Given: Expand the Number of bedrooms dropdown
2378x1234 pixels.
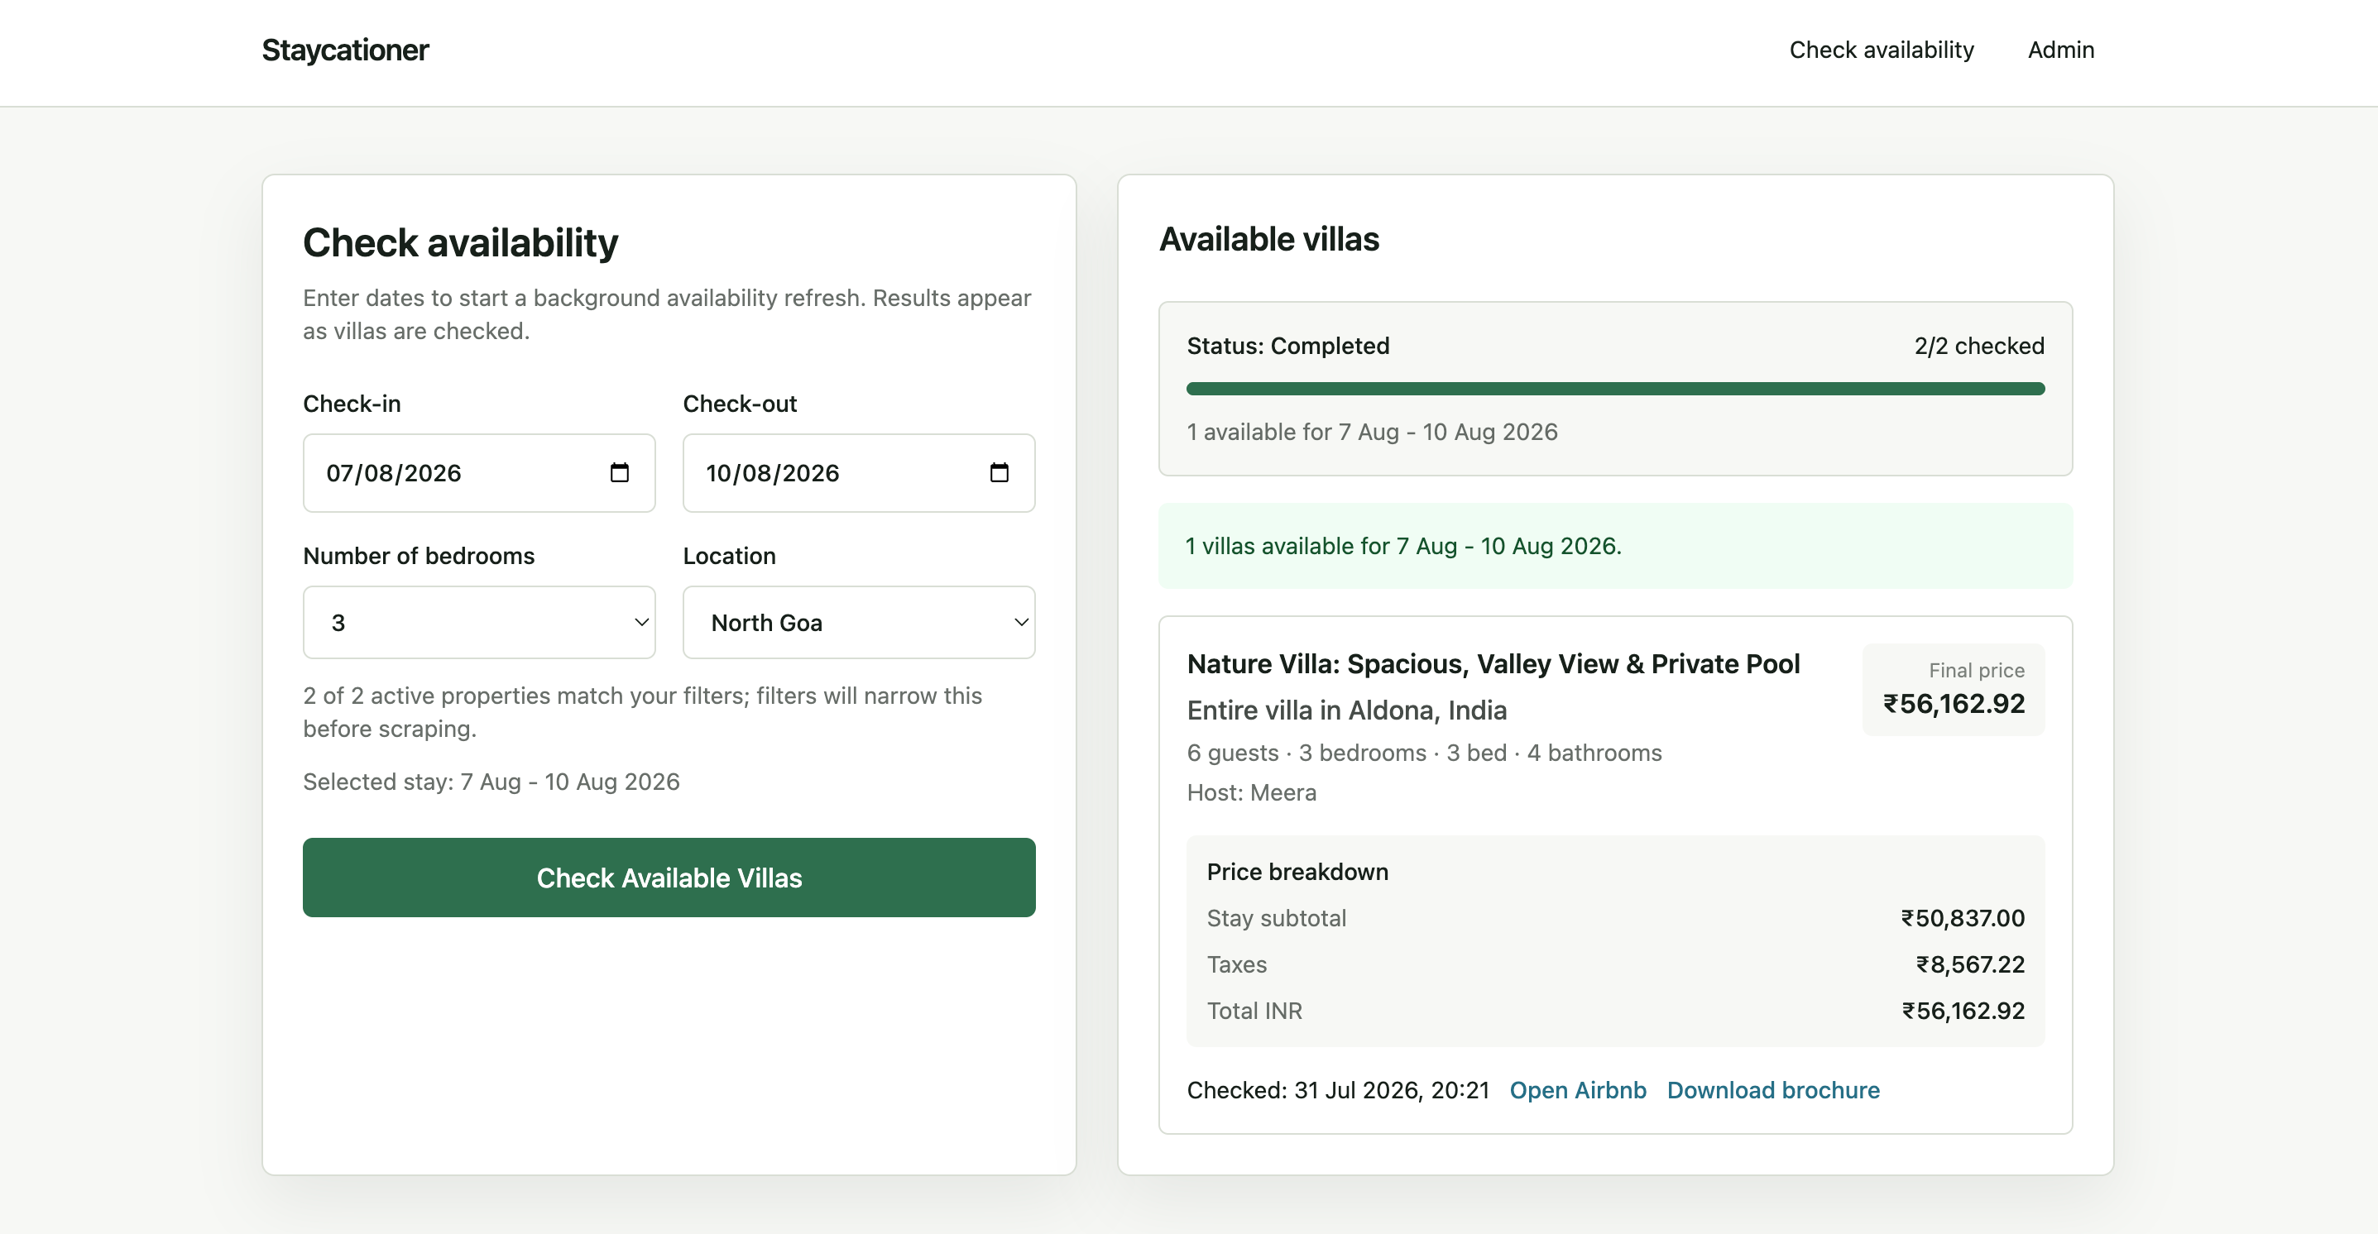Looking at the screenshot, I should 479,622.
